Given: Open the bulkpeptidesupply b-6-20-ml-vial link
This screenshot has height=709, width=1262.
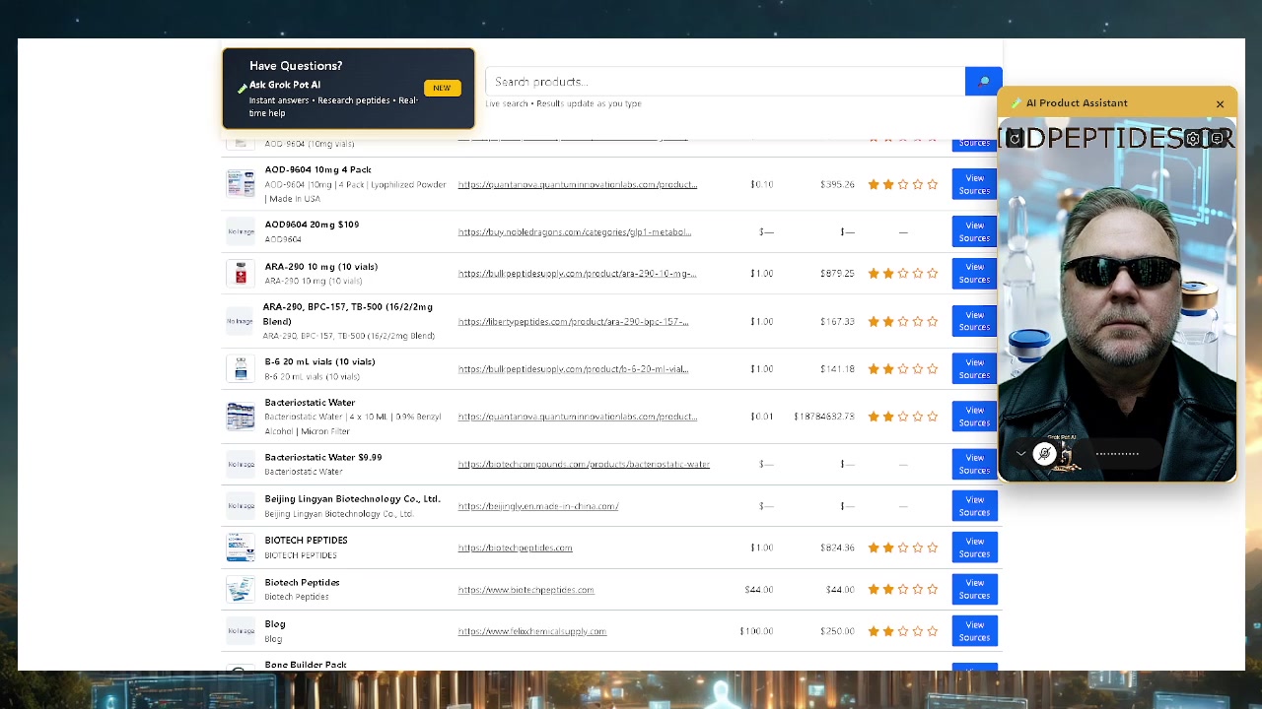Looking at the screenshot, I should tap(573, 368).
